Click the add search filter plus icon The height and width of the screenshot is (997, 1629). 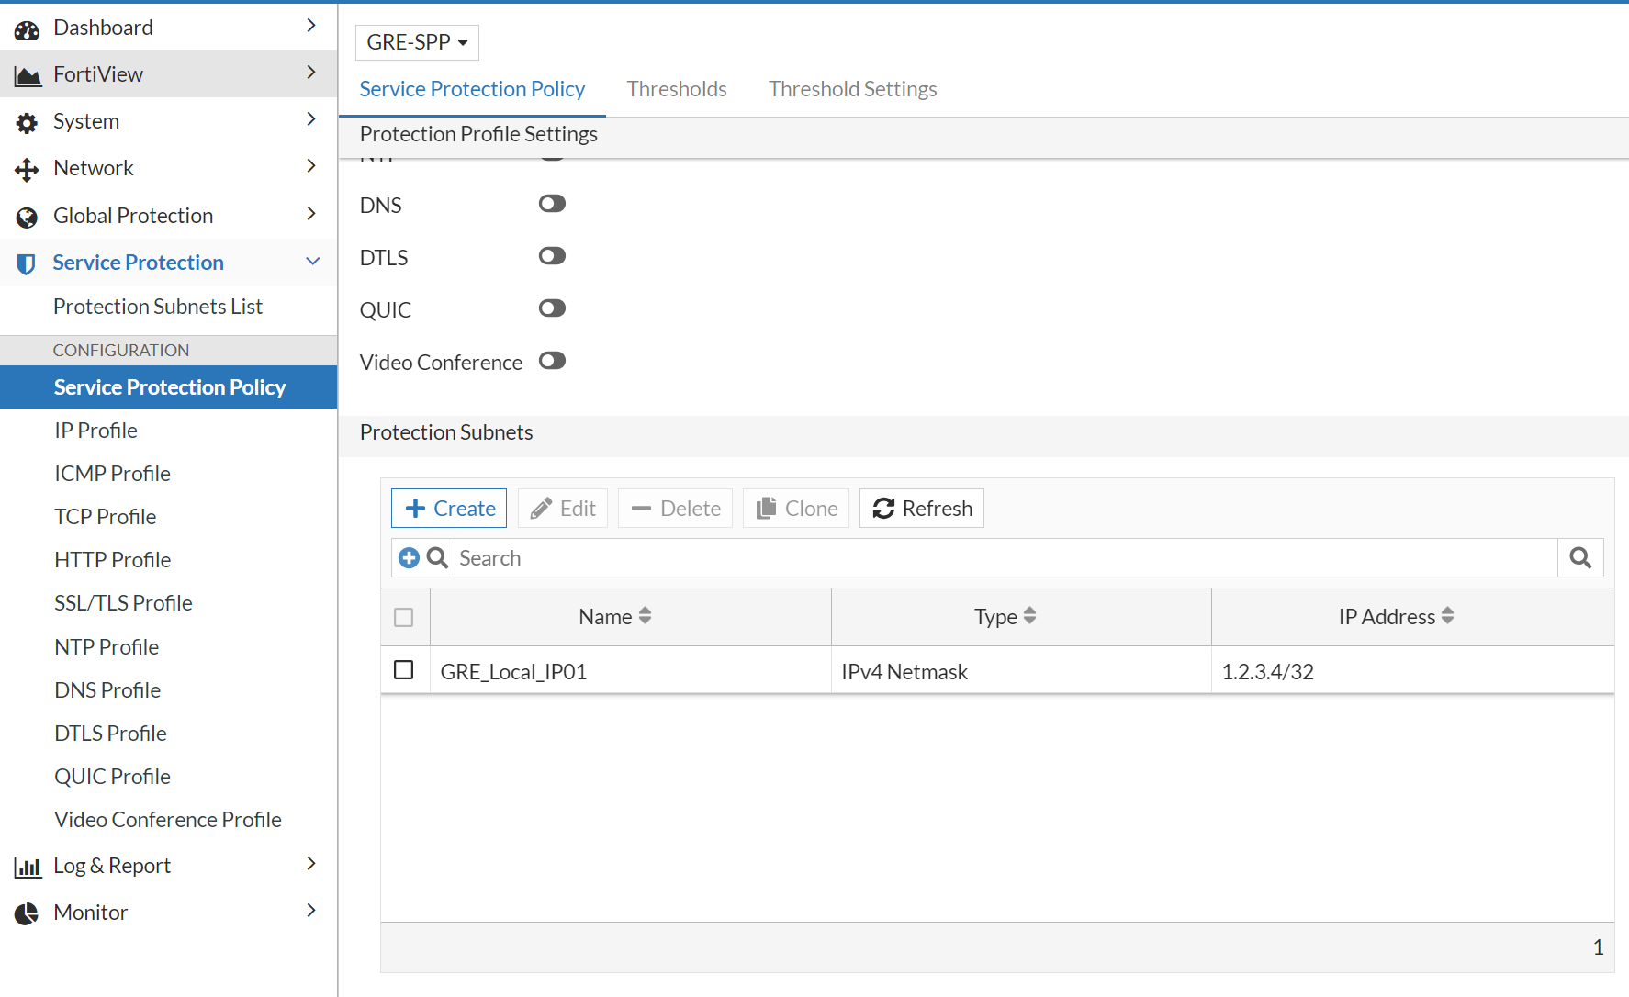coord(410,557)
